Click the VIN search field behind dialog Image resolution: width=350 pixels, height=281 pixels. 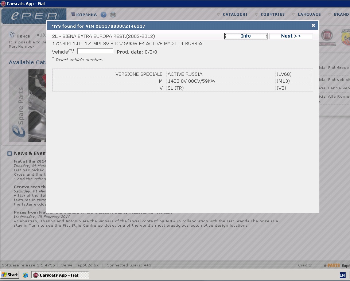(x=41, y=35)
